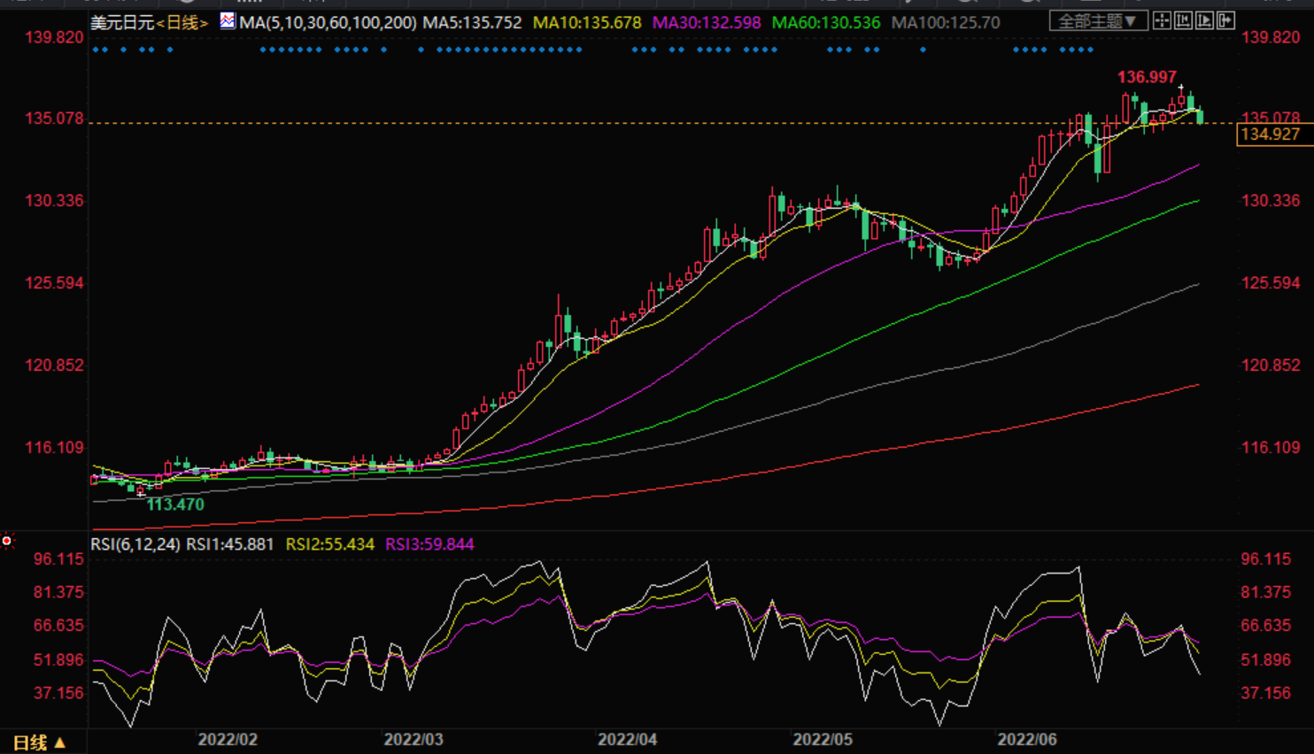
Task: Click the 2022/04 date on time axis
Action: (x=627, y=739)
